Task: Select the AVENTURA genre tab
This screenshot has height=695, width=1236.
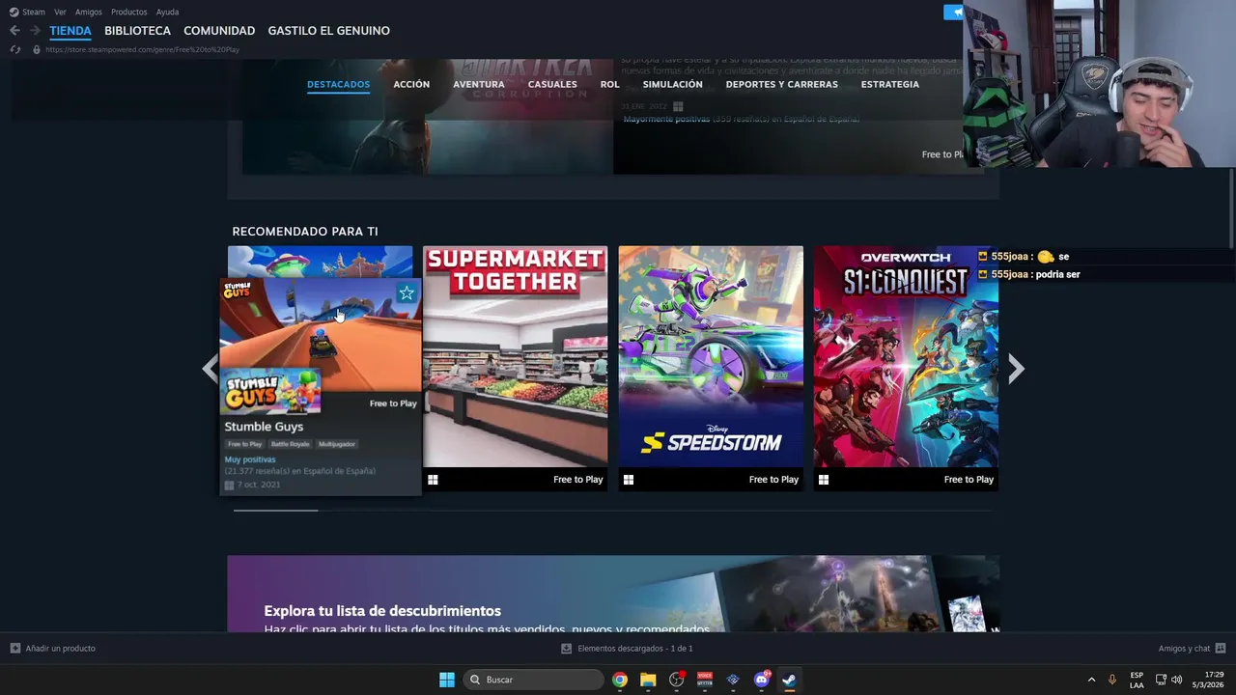Action: [479, 84]
